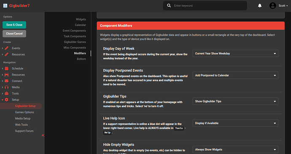
Task: Open Schedule in Navigation
Action: (x=18, y=68)
